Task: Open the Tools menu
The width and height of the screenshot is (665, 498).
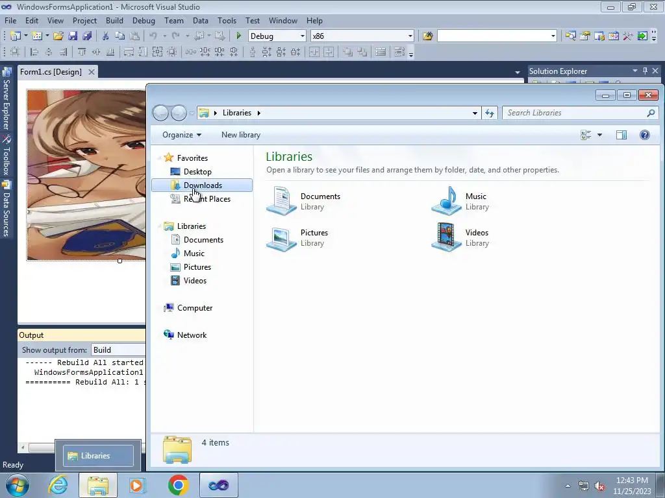Action: pos(227,20)
